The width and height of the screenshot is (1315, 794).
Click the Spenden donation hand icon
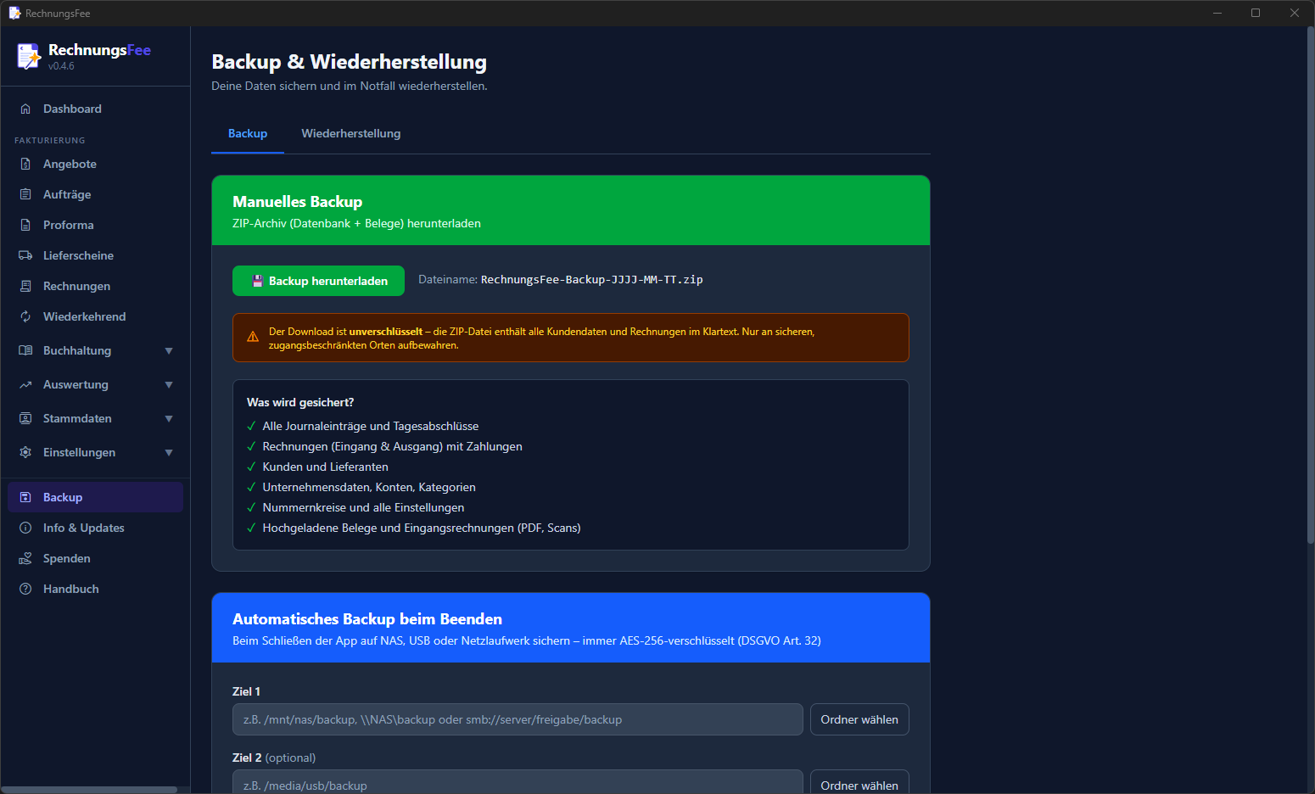(x=25, y=558)
